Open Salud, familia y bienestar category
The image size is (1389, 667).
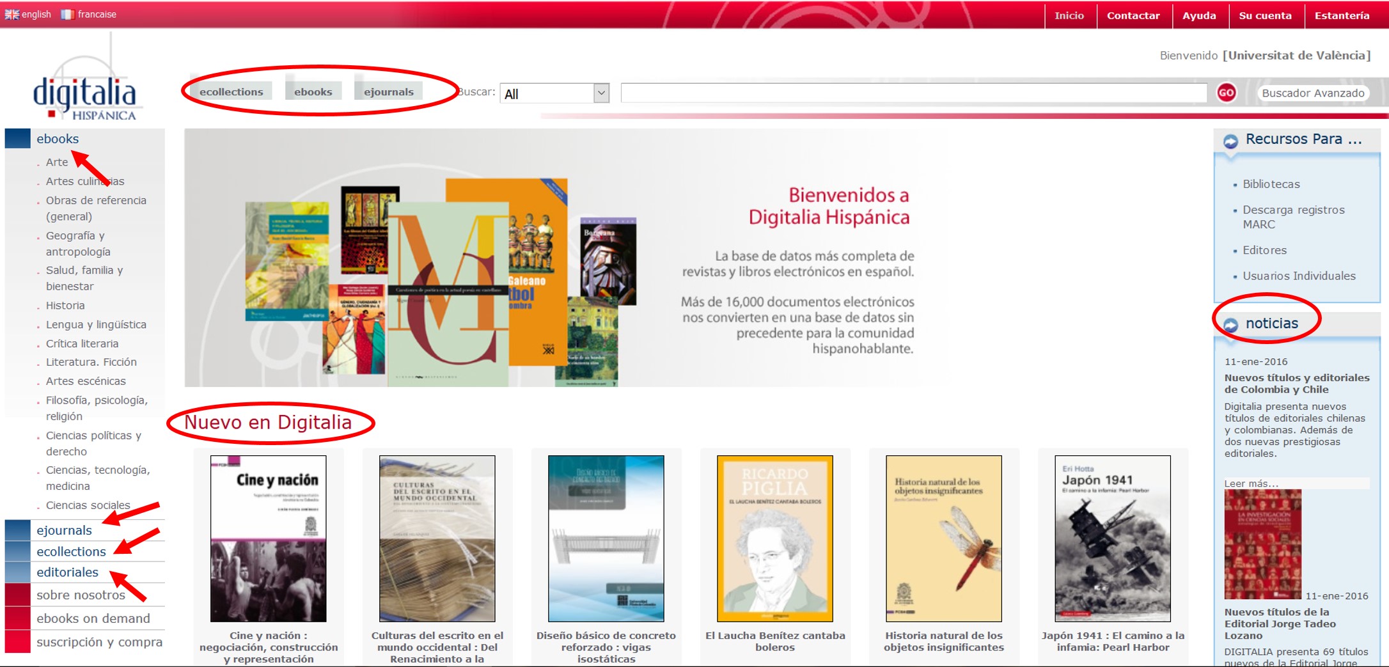click(x=84, y=278)
